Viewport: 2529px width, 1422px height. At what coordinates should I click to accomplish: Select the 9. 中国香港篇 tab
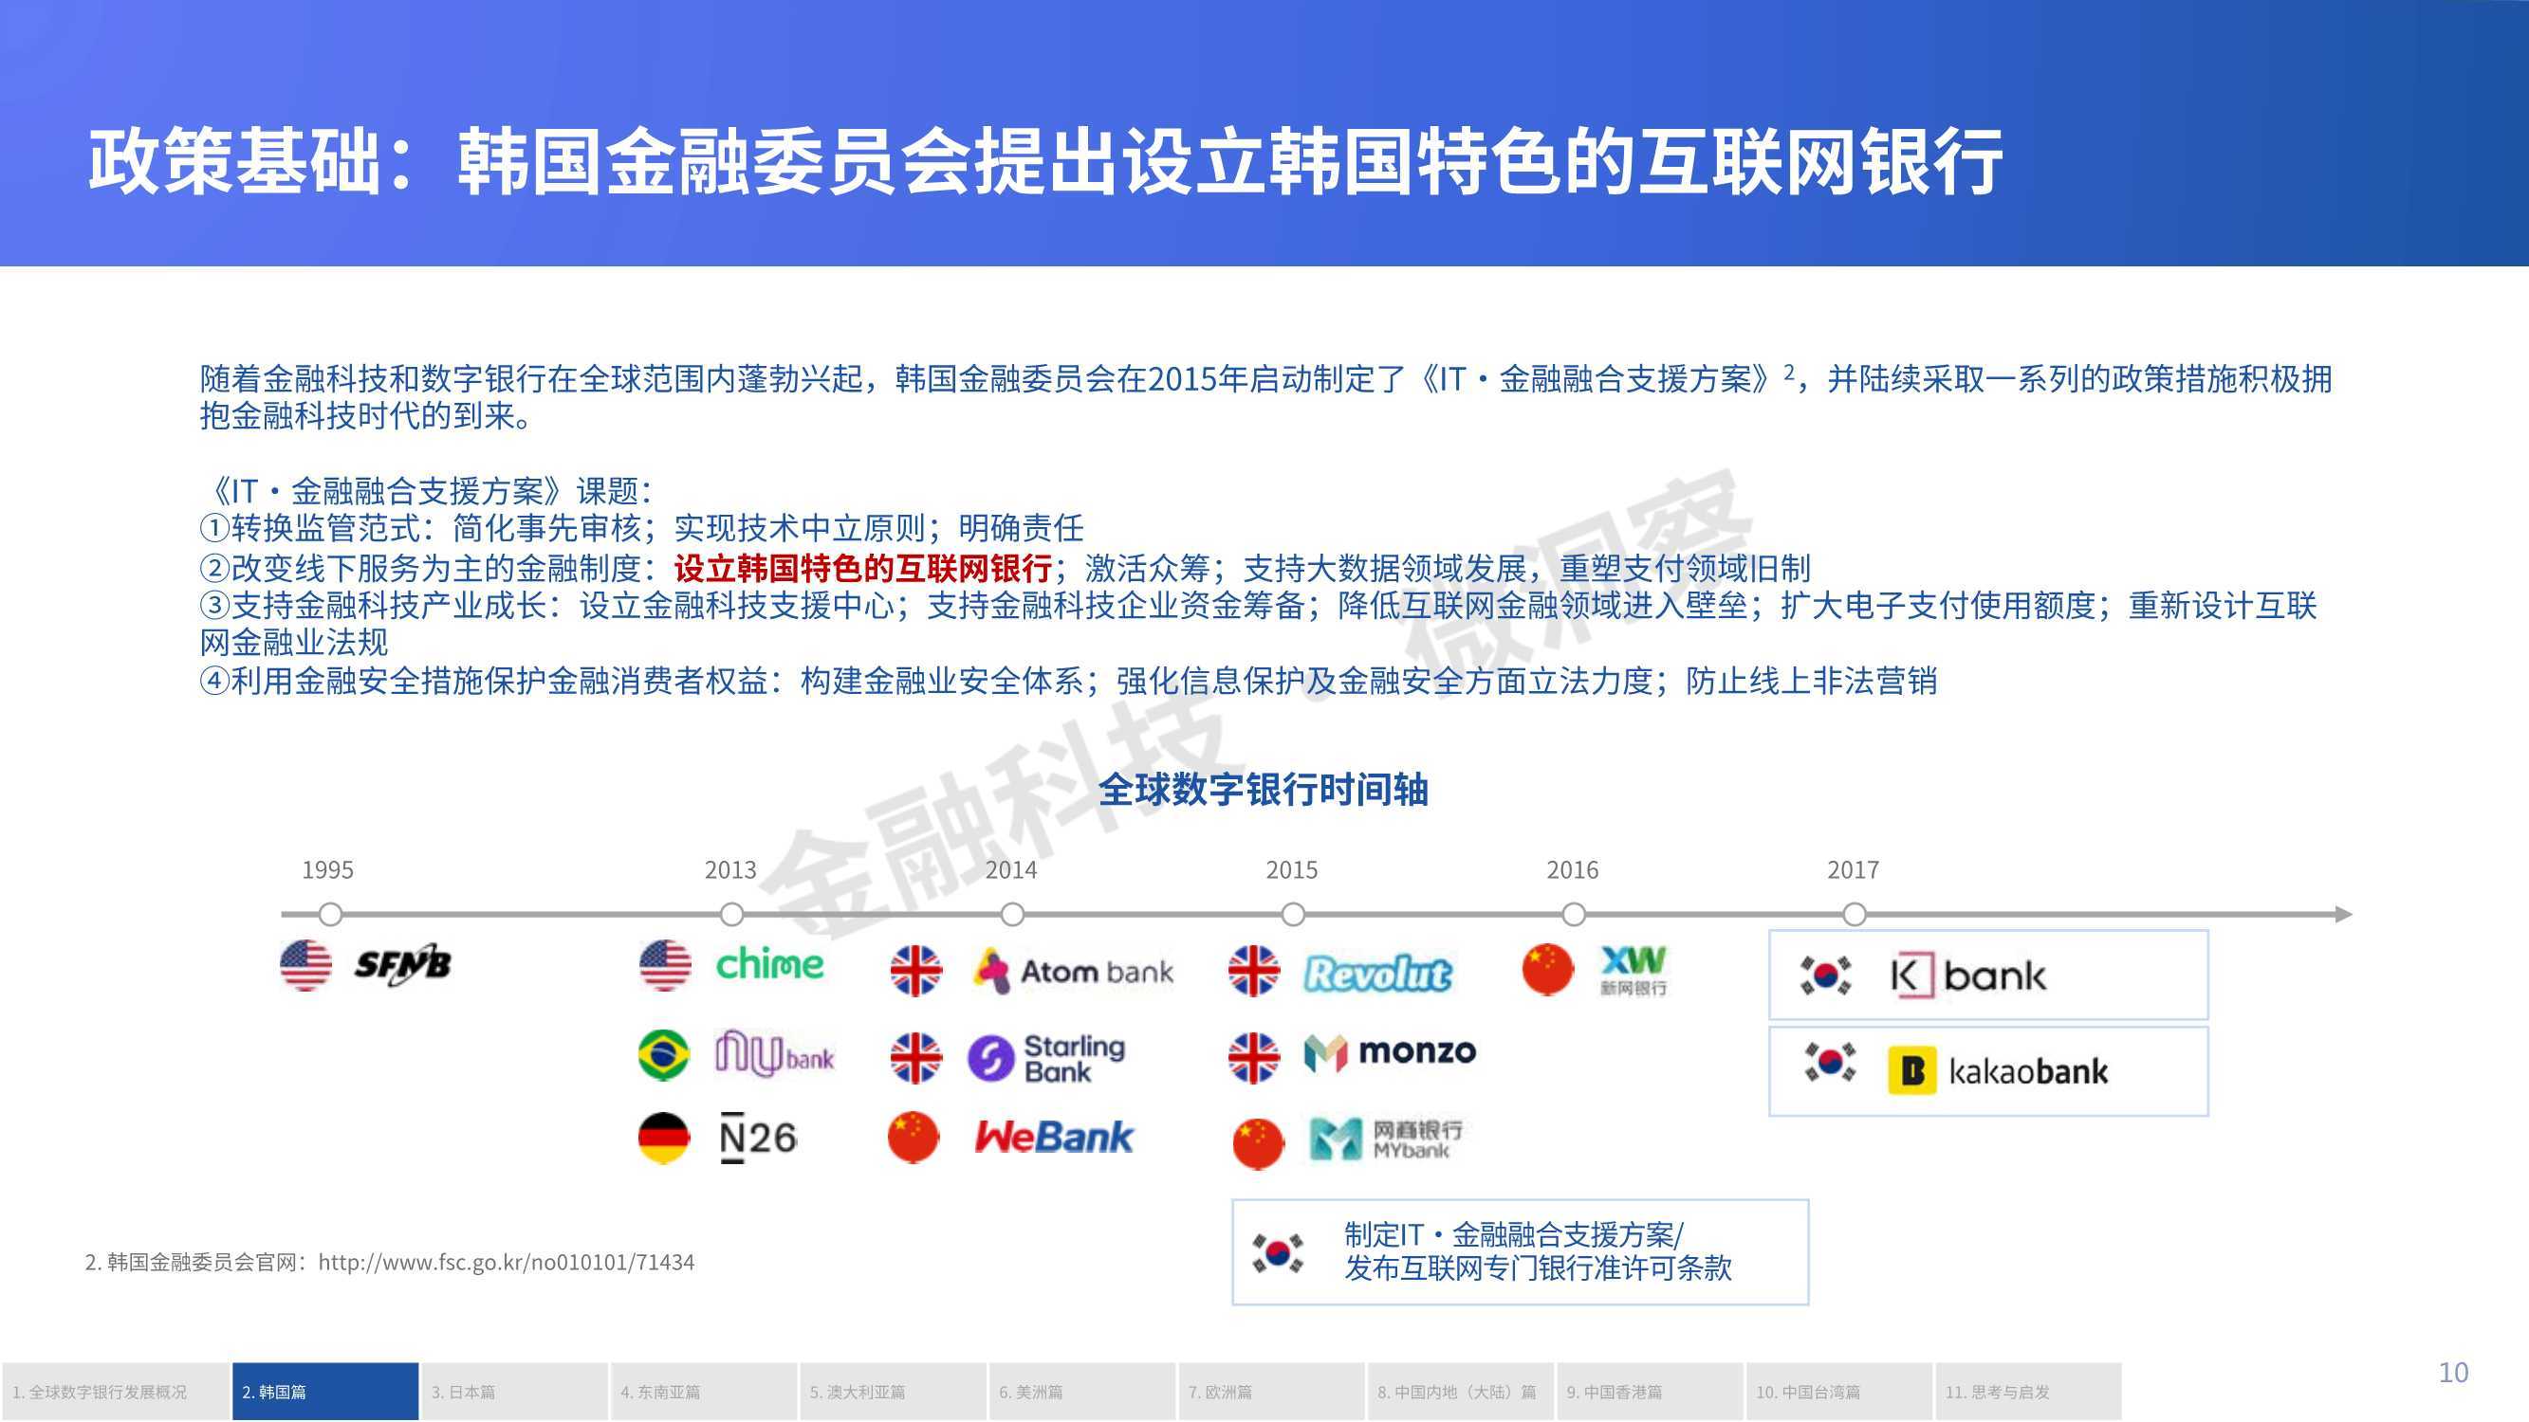coord(1651,1392)
